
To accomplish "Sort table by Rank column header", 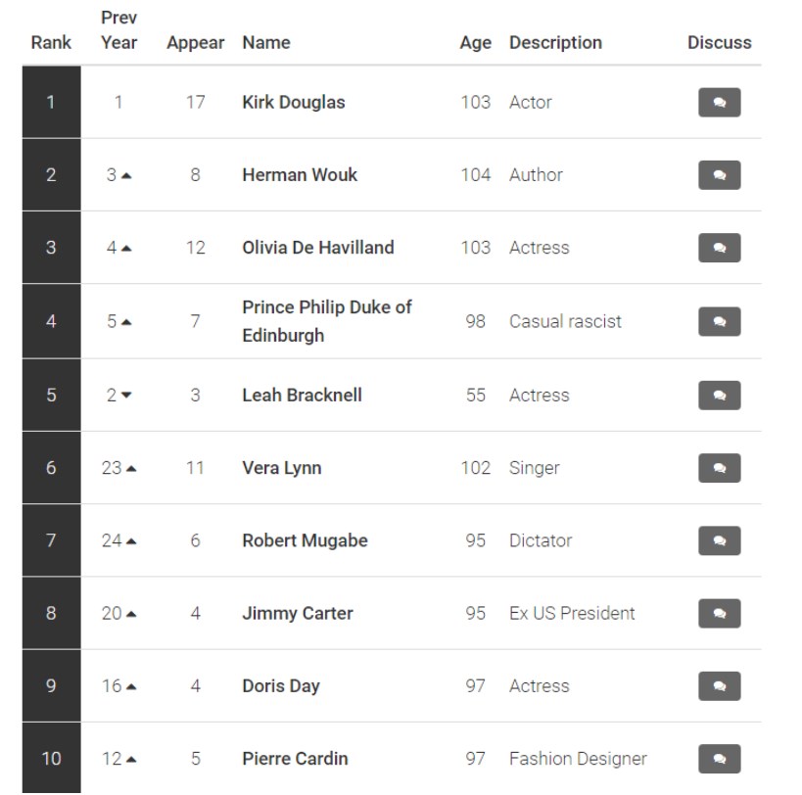I will point(51,42).
